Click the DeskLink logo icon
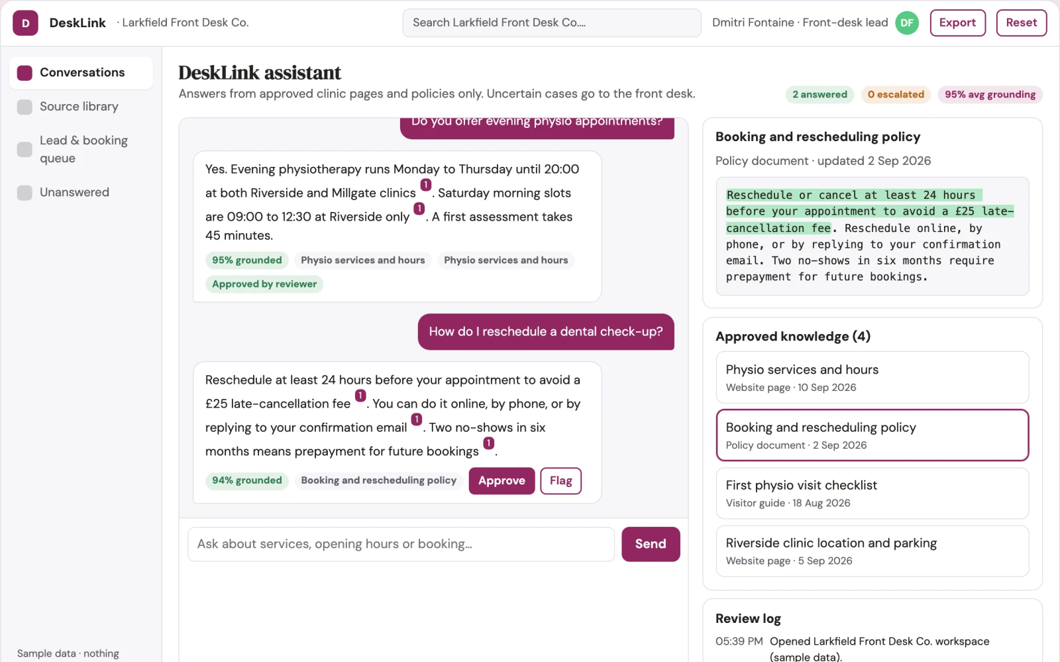 click(25, 23)
